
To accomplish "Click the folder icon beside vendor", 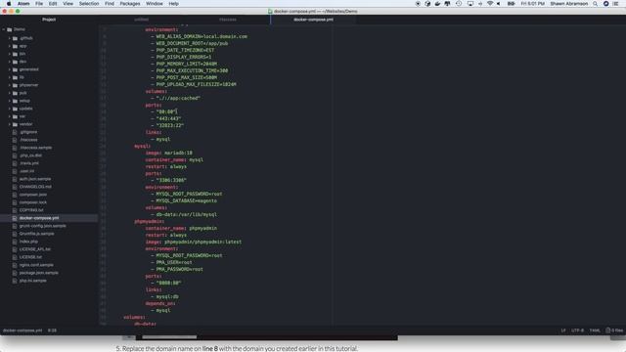I will 16,124.
